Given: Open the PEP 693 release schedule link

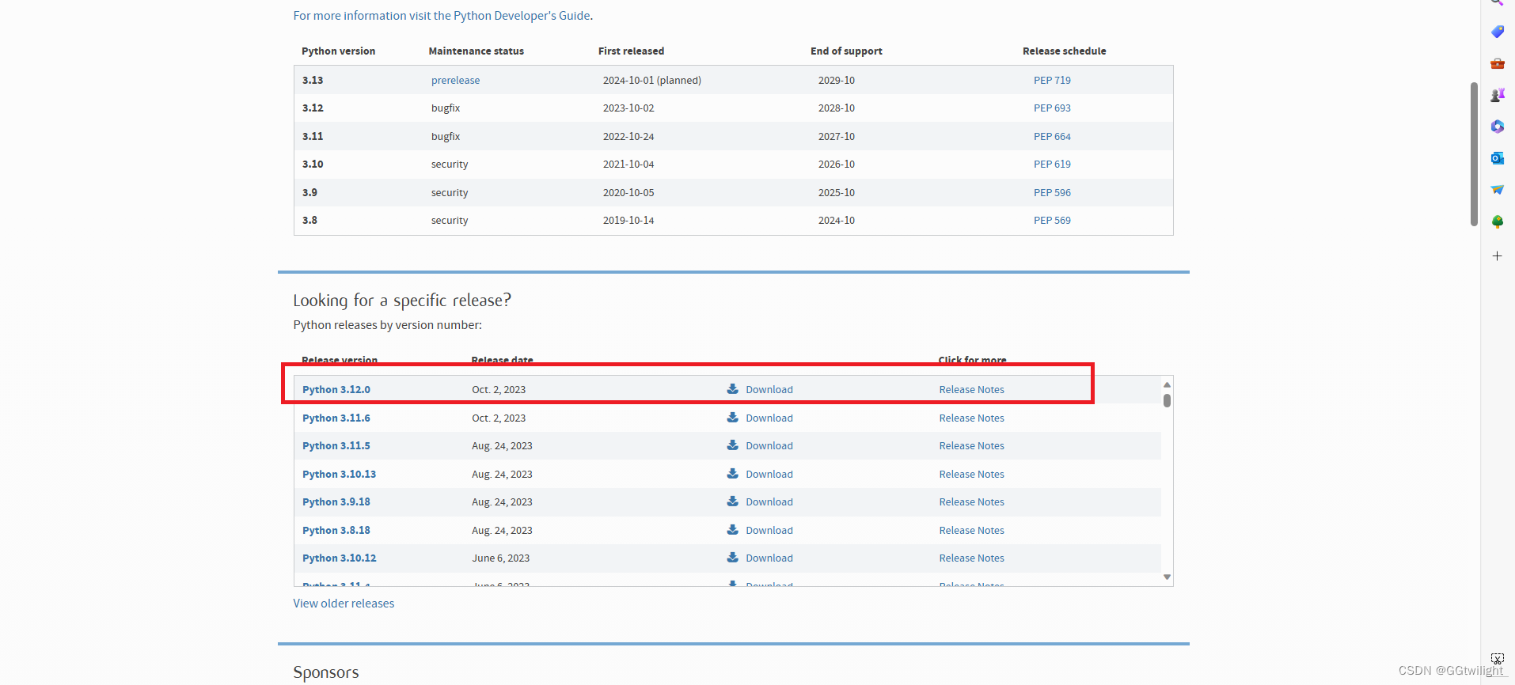Looking at the screenshot, I should [x=1052, y=108].
